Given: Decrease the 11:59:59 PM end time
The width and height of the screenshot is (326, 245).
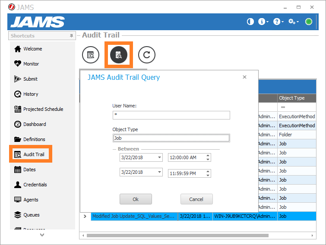Looking at the screenshot, I should point(208,176).
